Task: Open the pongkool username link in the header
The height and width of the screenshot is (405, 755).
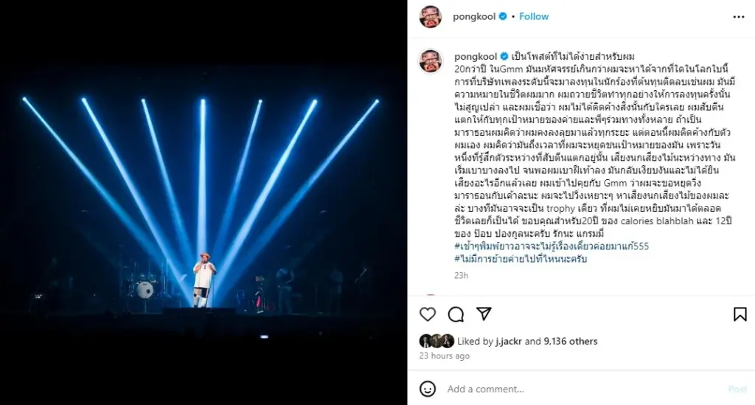Action: click(474, 16)
